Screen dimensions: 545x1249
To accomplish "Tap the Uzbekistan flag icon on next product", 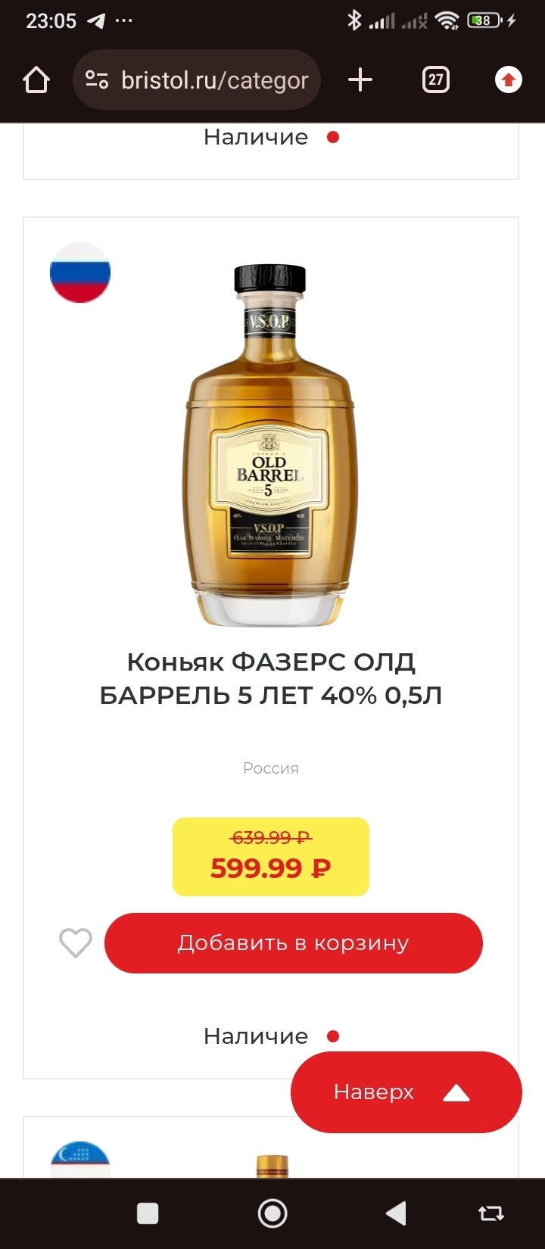I will (x=80, y=1159).
